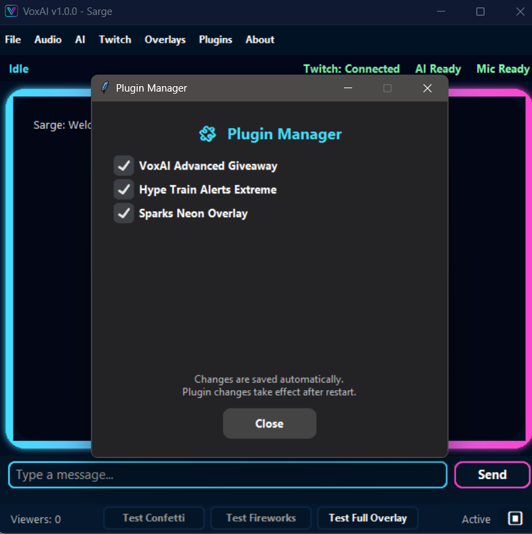The image size is (532, 534).
Task: Click the Close button in Plugin Manager
Action: pyautogui.click(x=269, y=423)
